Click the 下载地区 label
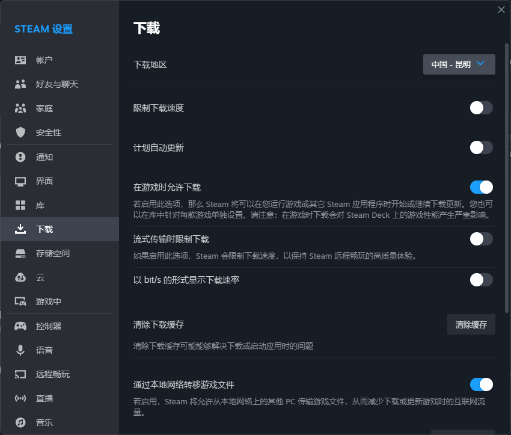This screenshot has width=511, height=435. [x=150, y=64]
